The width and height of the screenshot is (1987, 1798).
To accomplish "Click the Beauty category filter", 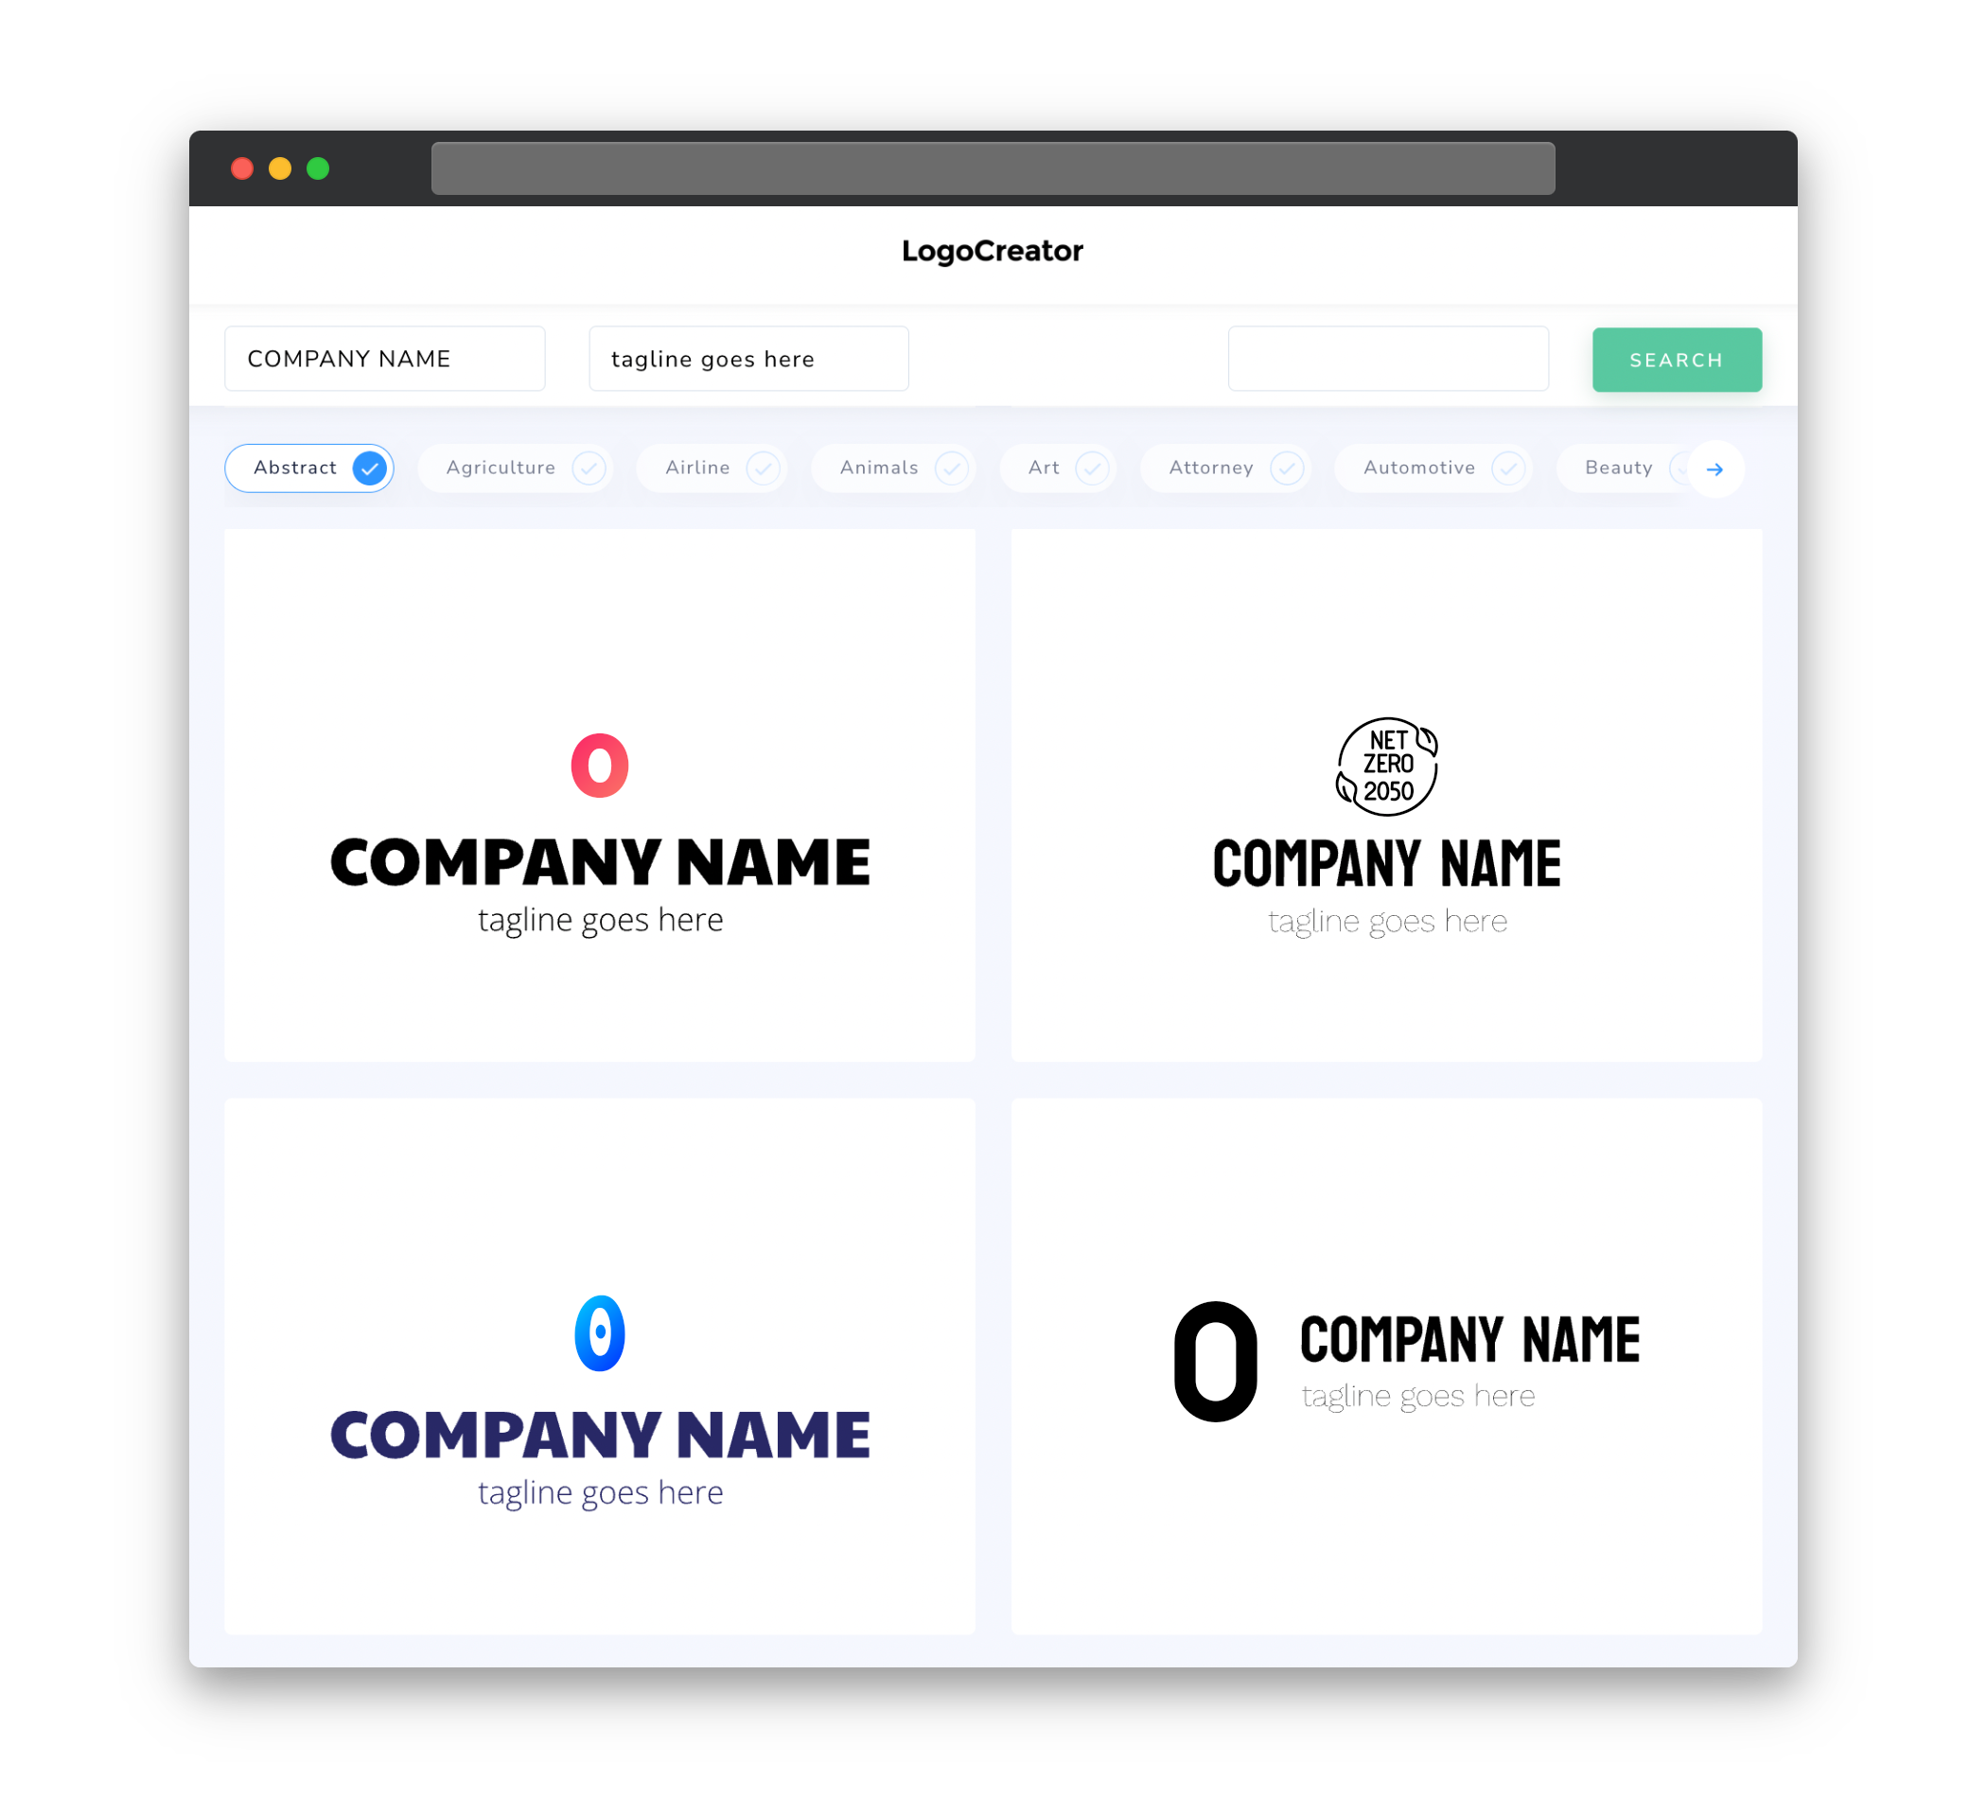I will [1620, 467].
